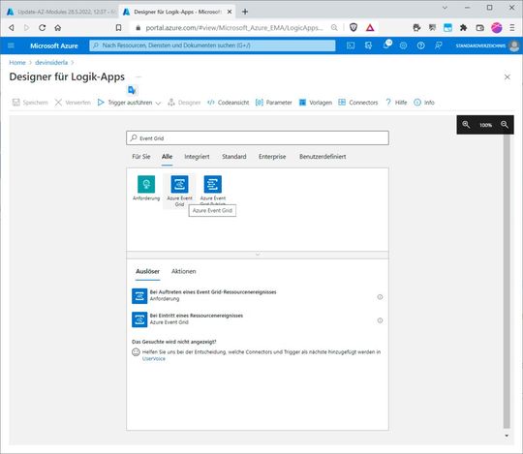Open browser extensions puzzle icon
Screen dimensions: 523x454
pos(463,28)
